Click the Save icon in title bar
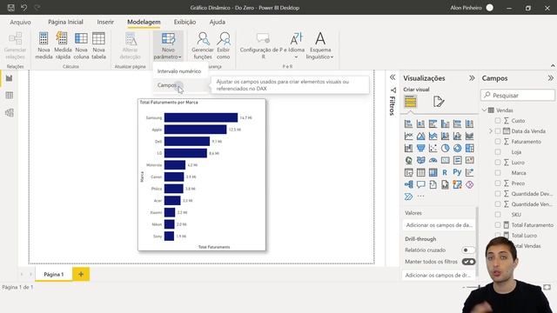 (x=11, y=8)
